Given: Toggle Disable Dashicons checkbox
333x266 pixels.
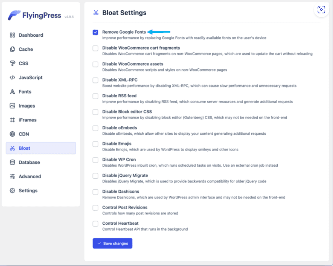Looking at the screenshot, I should 95,192.
